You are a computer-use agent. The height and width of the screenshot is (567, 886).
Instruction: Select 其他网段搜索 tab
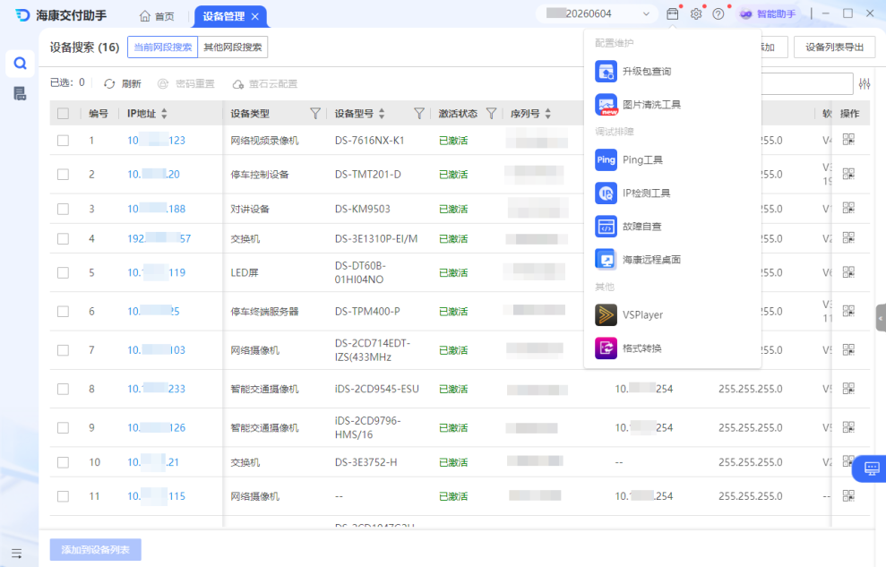click(x=233, y=47)
